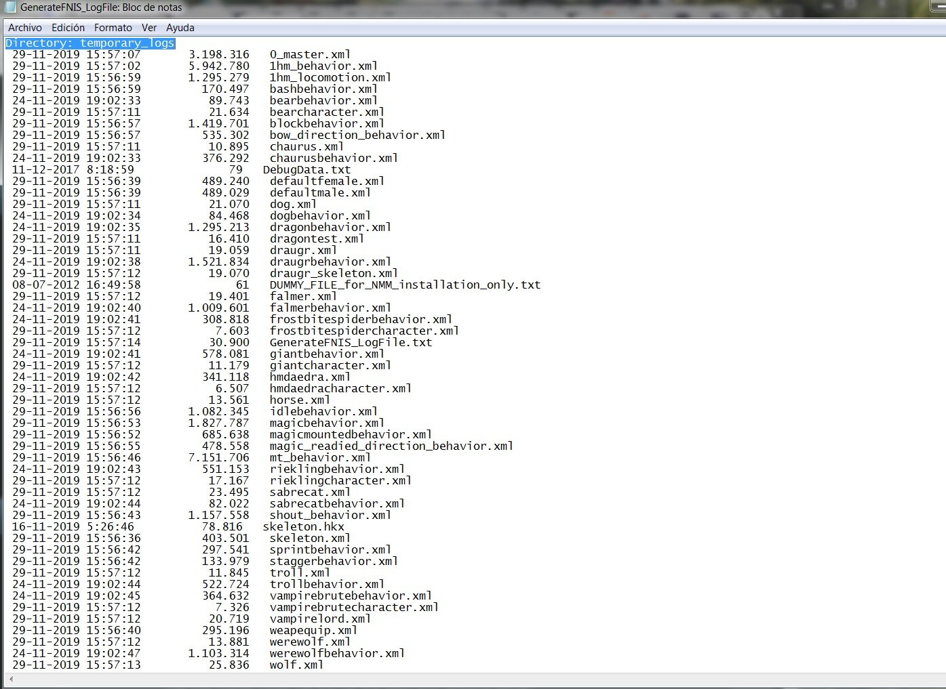
Task: Click the file name 'DebugData.txt'
Action: click(x=307, y=169)
